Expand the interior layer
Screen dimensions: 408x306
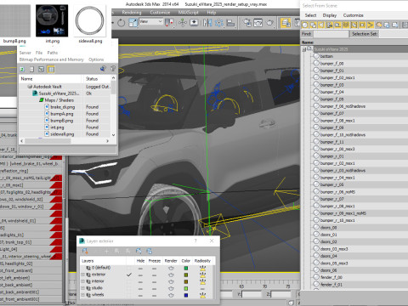pos(82,281)
